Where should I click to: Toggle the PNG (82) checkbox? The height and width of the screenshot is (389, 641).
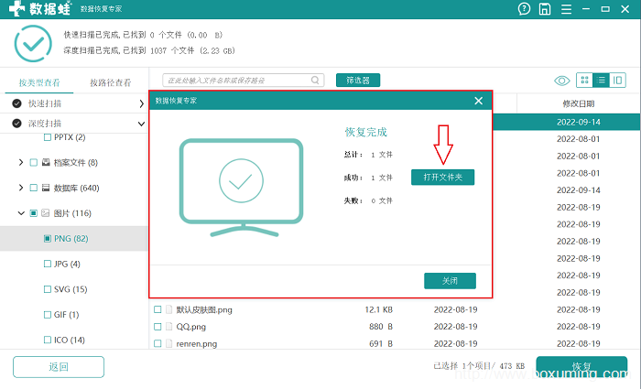click(x=48, y=239)
